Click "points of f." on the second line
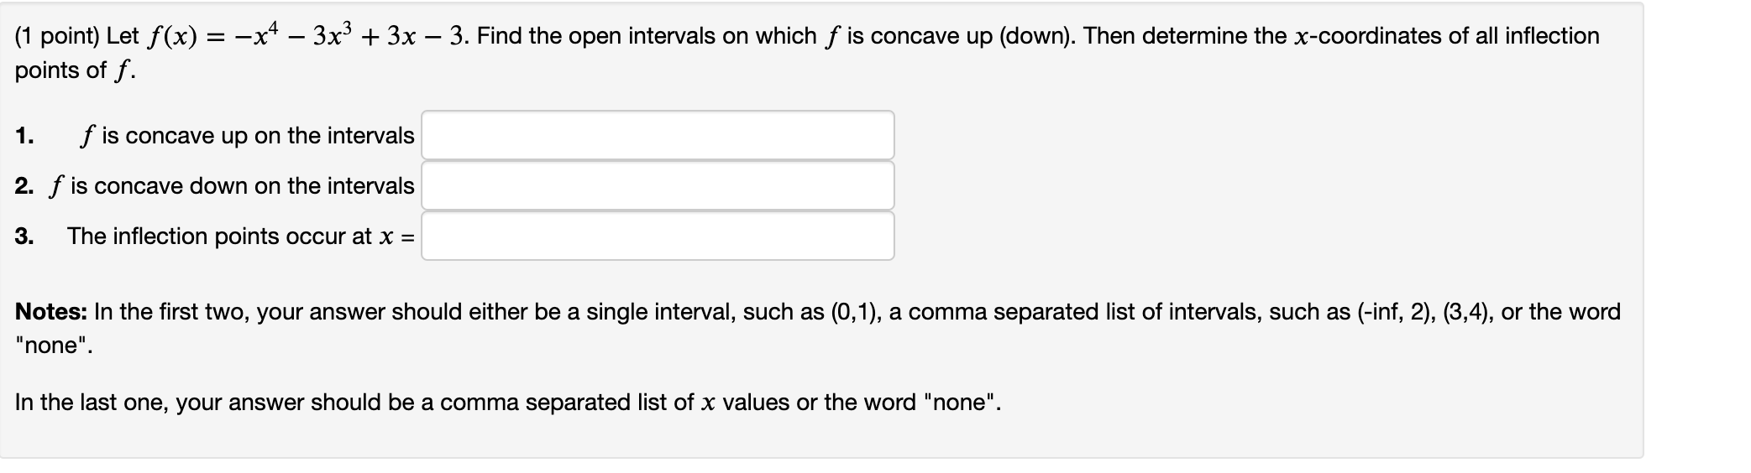The height and width of the screenshot is (473, 1751). point(75,70)
